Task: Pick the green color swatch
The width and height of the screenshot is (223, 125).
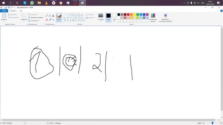Action: [138, 15]
